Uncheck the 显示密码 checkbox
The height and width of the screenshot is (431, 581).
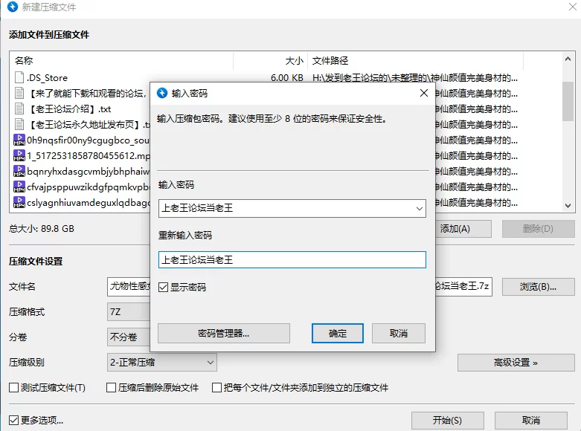click(164, 288)
